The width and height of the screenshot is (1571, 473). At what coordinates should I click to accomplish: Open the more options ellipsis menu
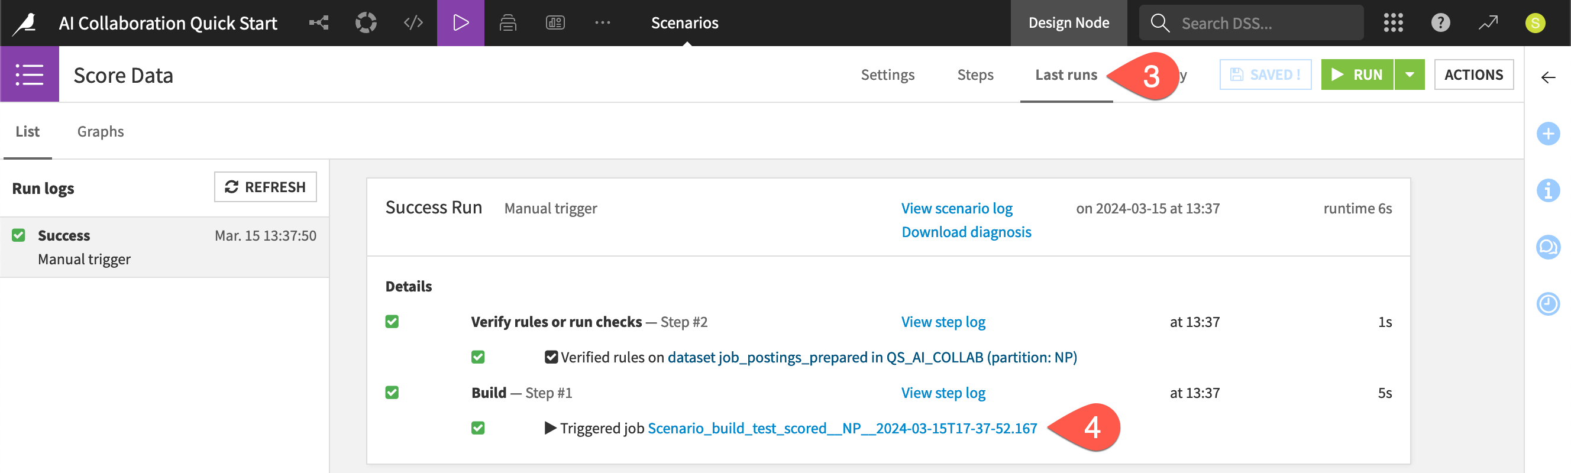(x=602, y=23)
